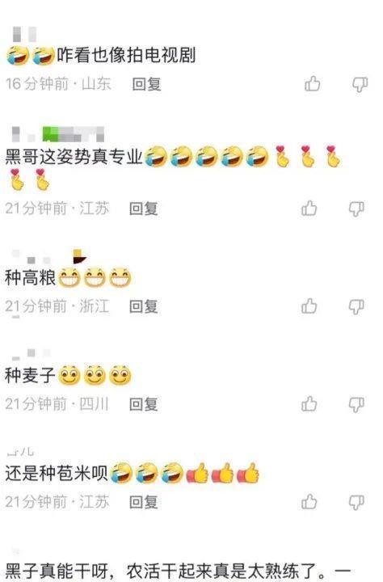Reply to the 浙江 commenter
Viewport: 383px width, 582px height.
coord(144,306)
